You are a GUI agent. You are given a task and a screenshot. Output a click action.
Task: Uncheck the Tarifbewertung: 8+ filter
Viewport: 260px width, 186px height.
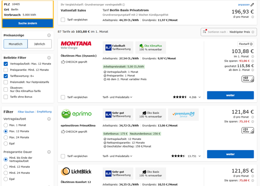[6, 76]
